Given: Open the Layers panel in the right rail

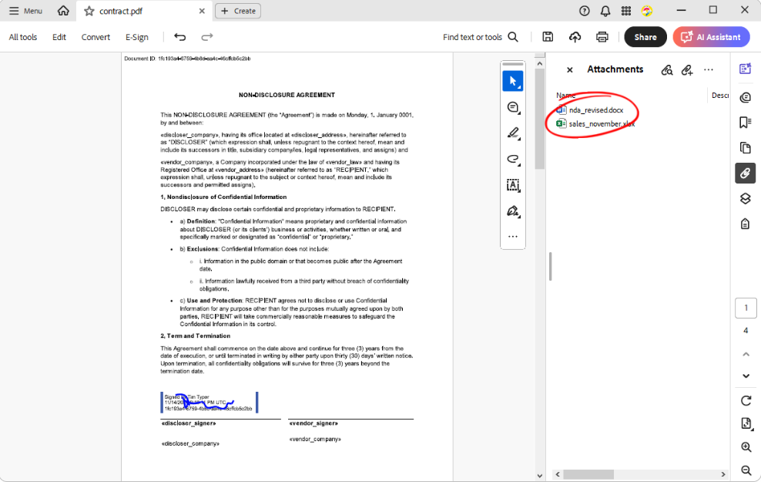Looking at the screenshot, I should pyautogui.click(x=746, y=198).
